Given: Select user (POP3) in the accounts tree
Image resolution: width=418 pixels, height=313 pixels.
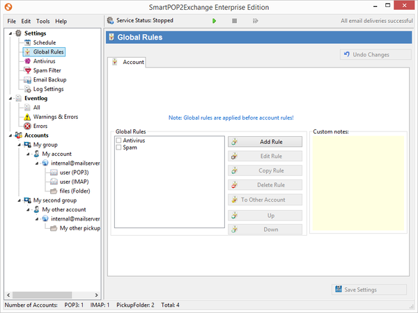Looking at the screenshot, I should (x=73, y=172).
